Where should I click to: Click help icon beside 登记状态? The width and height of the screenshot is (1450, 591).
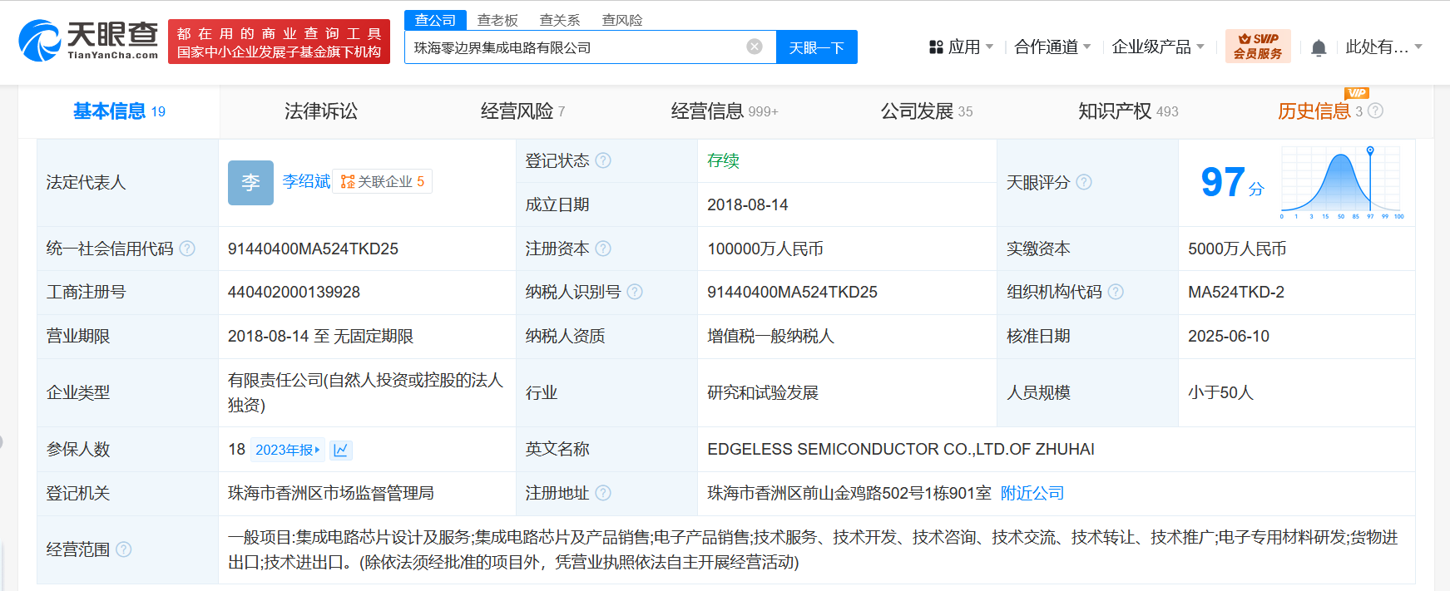coord(603,160)
